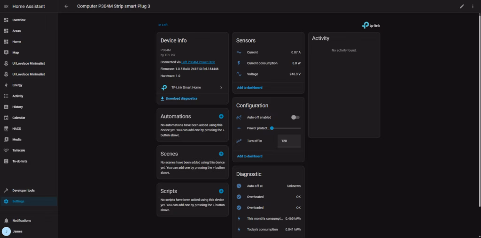
Task: Collapse sidebar using hamburger menu icon
Action: coord(6,7)
